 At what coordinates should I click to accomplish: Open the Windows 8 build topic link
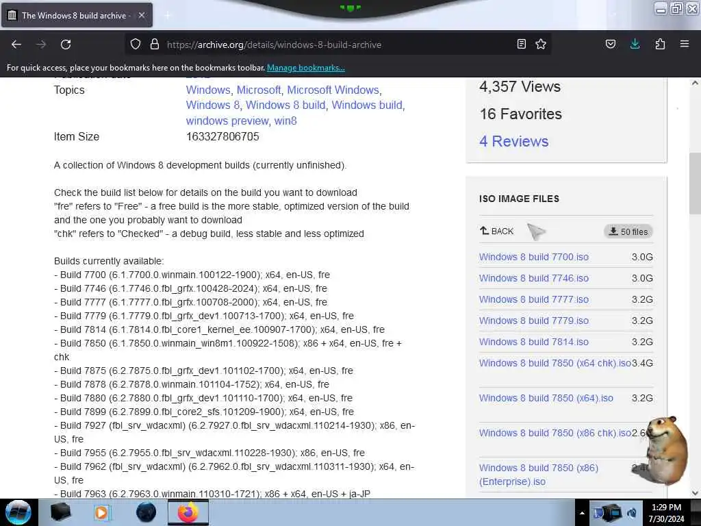(x=285, y=105)
